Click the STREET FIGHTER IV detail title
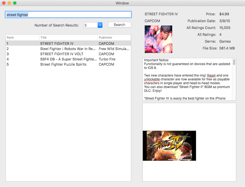 point(161,14)
